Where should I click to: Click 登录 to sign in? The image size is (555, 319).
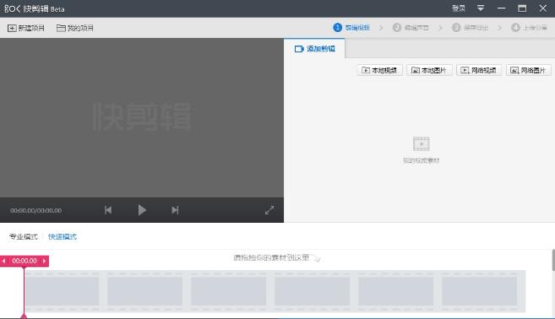pos(459,8)
